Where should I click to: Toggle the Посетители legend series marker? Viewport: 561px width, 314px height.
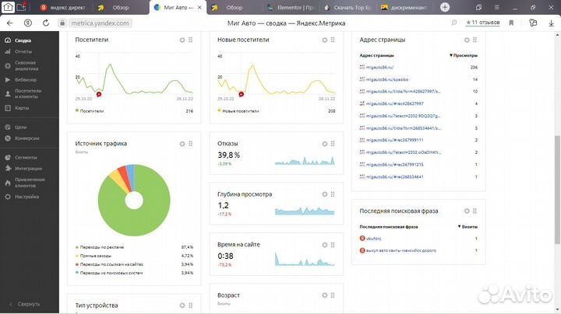(77, 110)
